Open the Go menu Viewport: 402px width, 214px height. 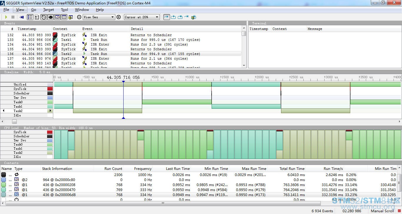point(34,10)
